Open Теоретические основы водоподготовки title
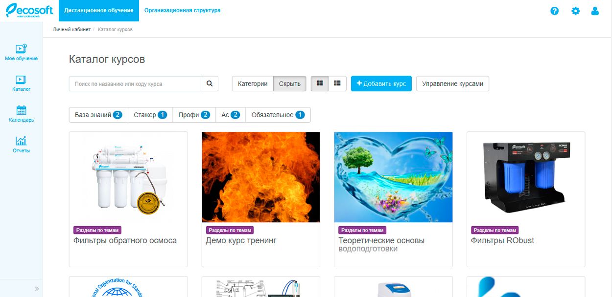 (x=381, y=244)
